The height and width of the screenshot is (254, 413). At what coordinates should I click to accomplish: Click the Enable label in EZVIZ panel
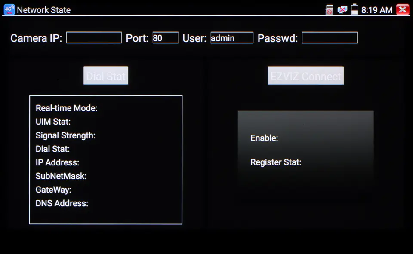(264, 138)
